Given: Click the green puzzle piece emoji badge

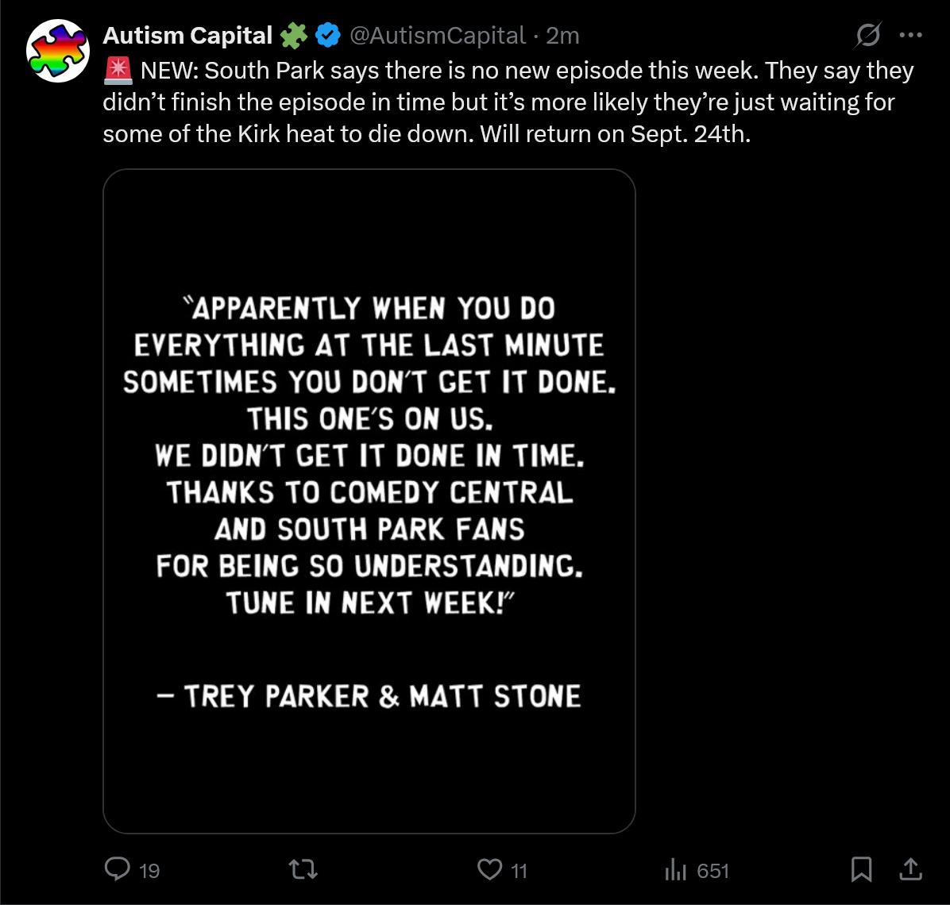Looking at the screenshot, I should coord(294,36).
